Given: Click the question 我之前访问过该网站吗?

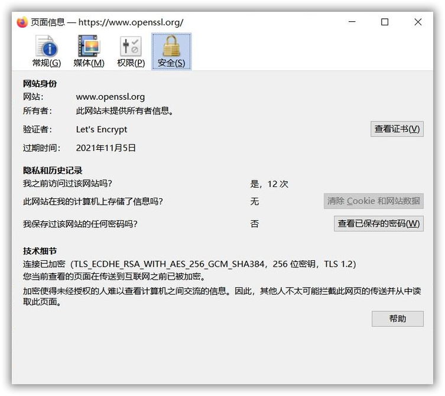Looking at the screenshot, I should coord(67,184).
